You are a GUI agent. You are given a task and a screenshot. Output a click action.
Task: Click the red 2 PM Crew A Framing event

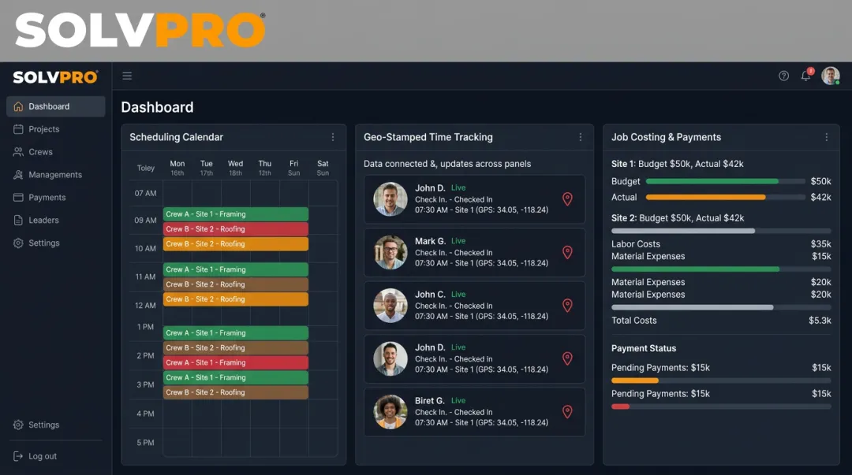[236, 362]
